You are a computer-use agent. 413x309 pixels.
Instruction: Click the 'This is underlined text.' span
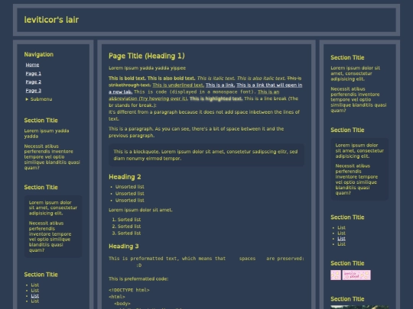178,85
